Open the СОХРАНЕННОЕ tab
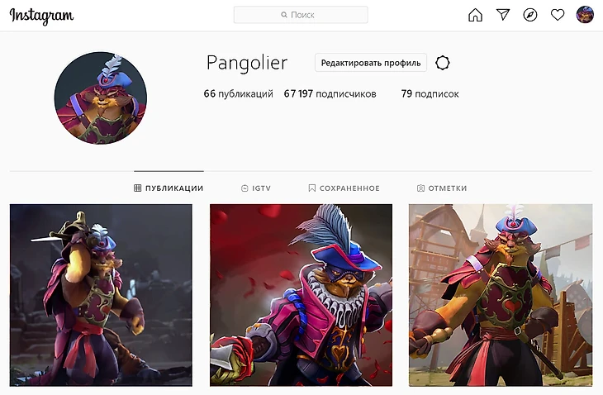Image resolution: width=603 pixels, height=395 pixels. tap(344, 188)
